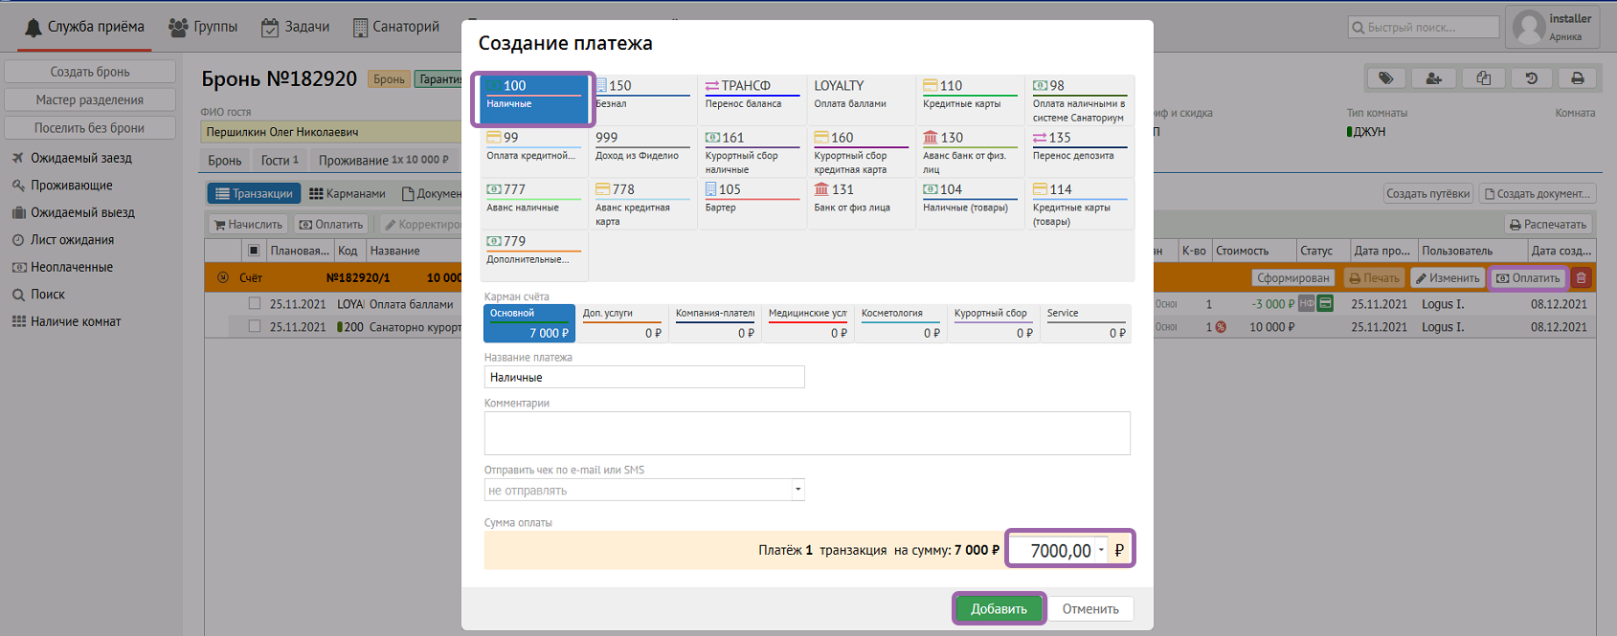This screenshot has width=1617, height=636.
Task: Expand the payment amount dropdown arrow
Action: point(1101,550)
